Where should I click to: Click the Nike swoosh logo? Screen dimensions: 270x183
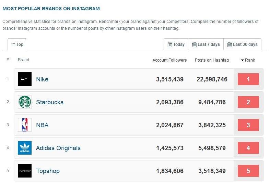point(25,79)
